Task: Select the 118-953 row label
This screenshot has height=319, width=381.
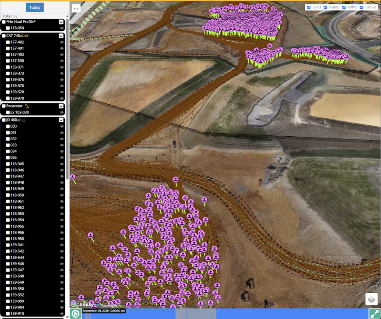Action: coord(17,214)
